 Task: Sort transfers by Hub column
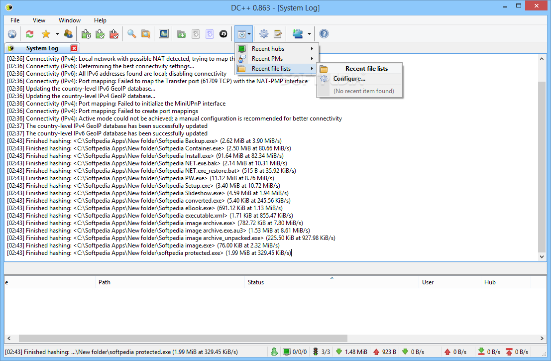tap(506, 282)
